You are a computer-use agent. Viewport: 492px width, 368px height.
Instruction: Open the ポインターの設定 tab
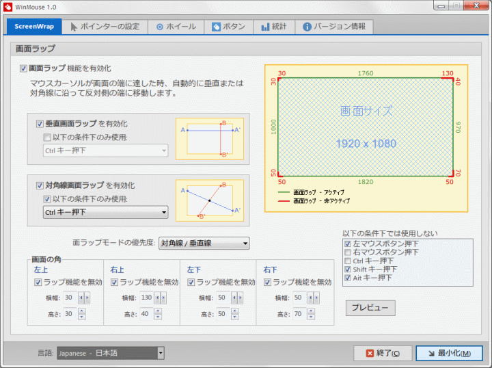tap(105, 27)
